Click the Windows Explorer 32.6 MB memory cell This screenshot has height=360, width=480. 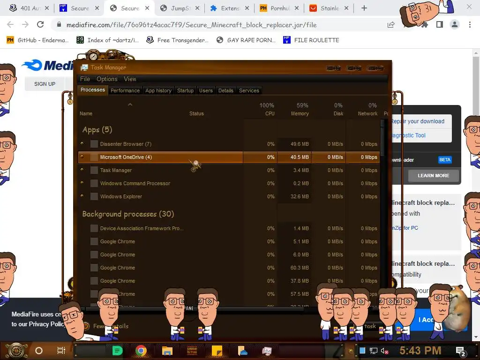point(294,196)
